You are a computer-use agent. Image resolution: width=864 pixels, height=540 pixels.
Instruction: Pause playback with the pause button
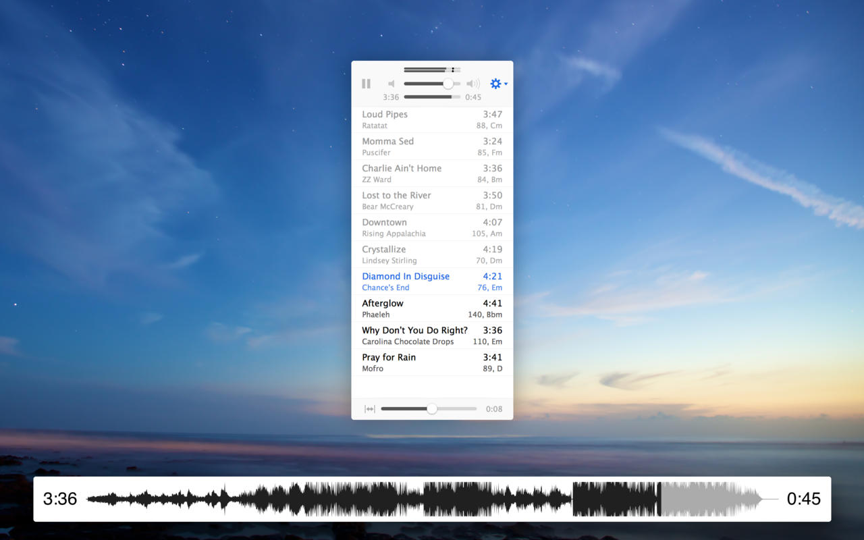click(366, 84)
